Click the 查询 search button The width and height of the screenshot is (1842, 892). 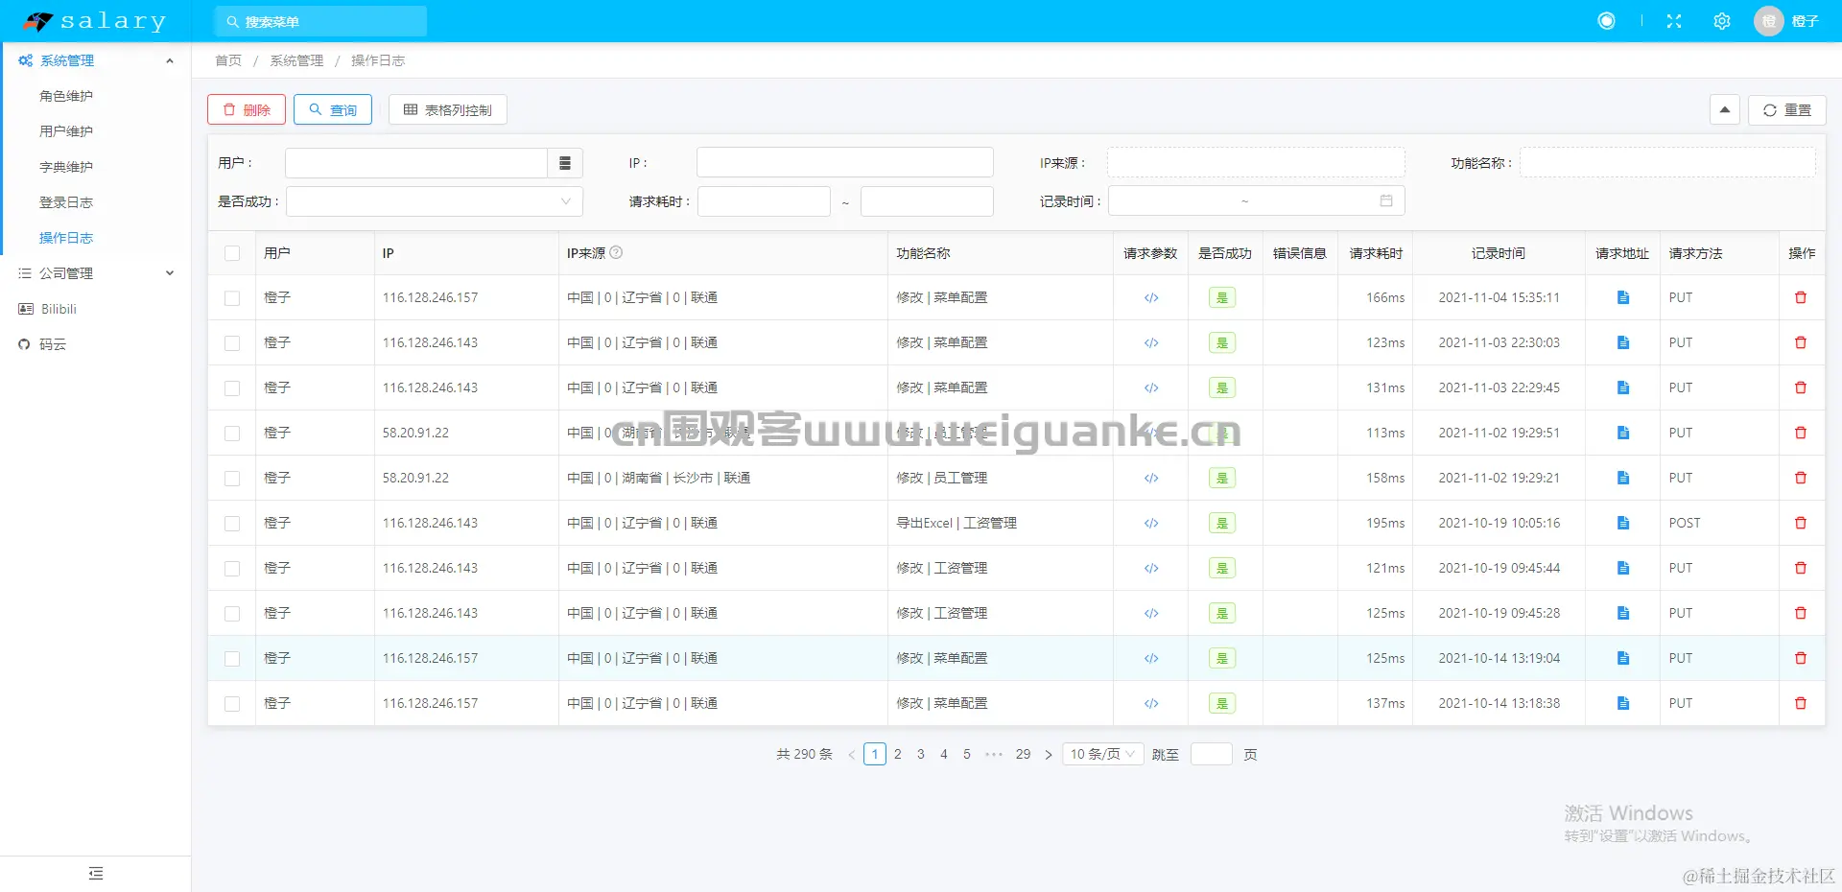pyautogui.click(x=333, y=109)
